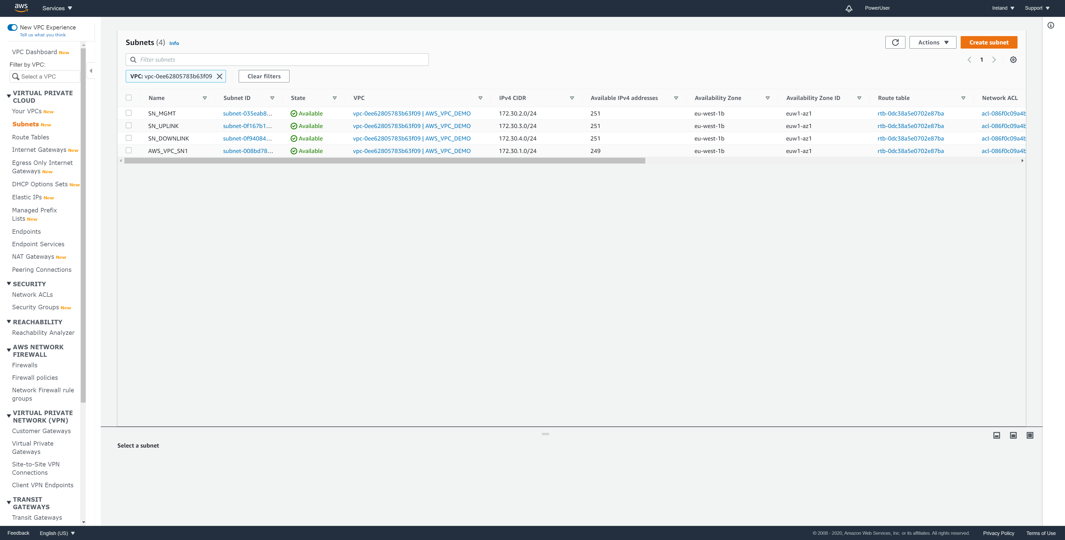Click the Select a VPC filter field

click(x=45, y=77)
